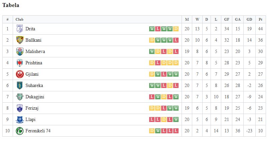This screenshot has width=272, height=144.
Task: Click the Club column header
Action: click(x=19, y=20)
